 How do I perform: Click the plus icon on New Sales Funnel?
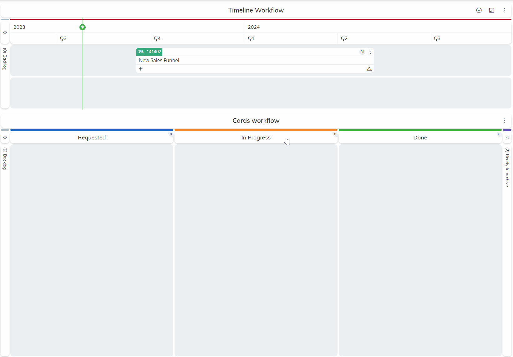point(141,69)
